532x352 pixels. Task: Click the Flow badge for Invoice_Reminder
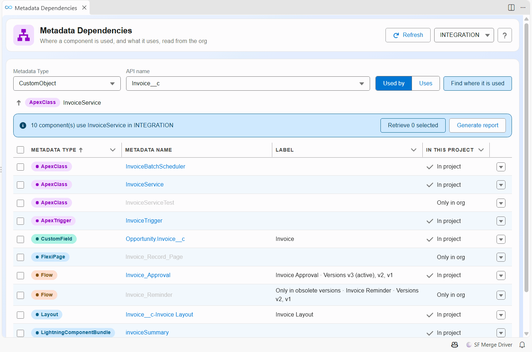[44, 295]
